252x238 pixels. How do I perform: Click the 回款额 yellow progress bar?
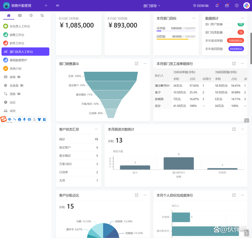click(x=176, y=39)
